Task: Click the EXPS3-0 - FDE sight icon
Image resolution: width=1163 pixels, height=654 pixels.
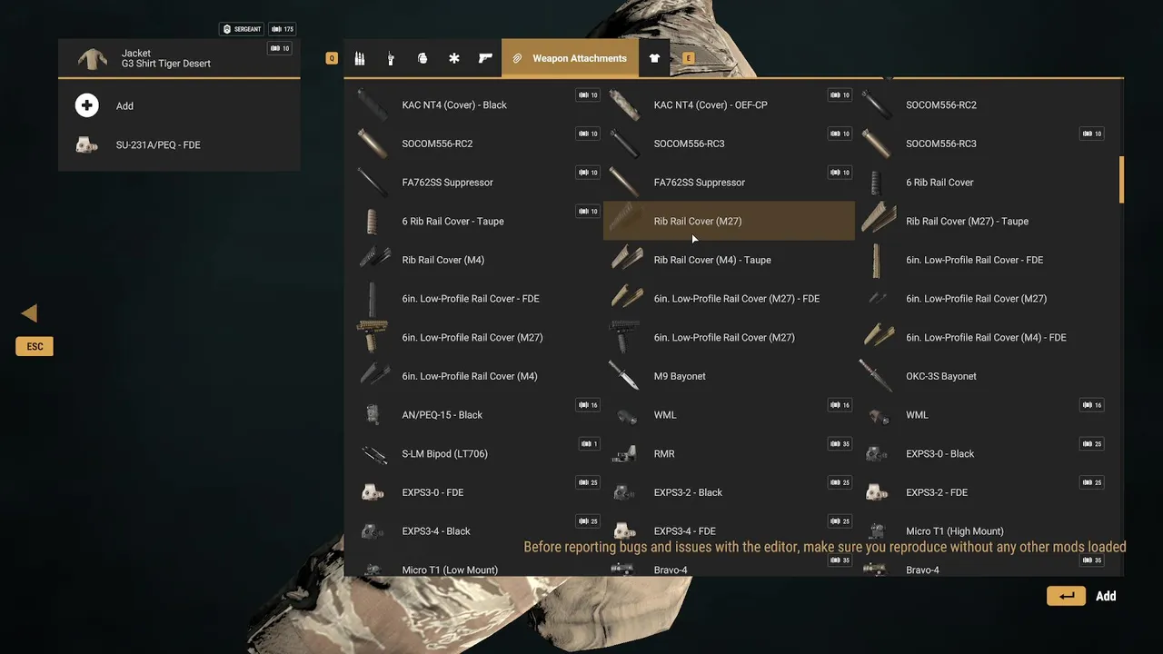Action: [373, 492]
